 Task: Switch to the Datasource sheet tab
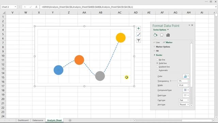pos(38,120)
